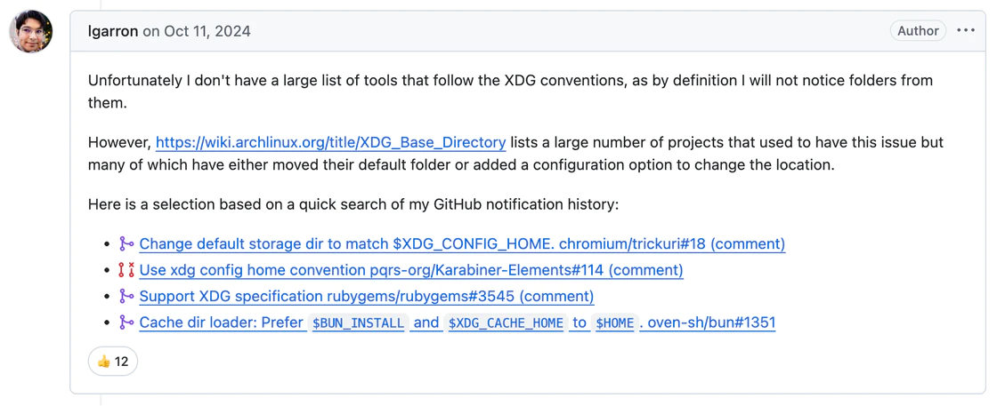Click the merged icon beside the Cache dir loader link

click(126, 322)
